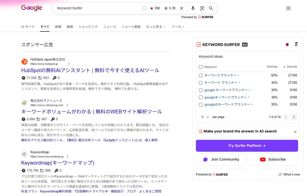This screenshot has height=196, width=307.
Task: Open the Keywordmap無料体験 sitelink
Action: pos(56,191)
